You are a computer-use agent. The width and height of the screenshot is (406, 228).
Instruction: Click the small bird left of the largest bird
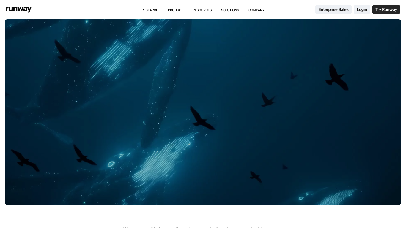[294, 76]
